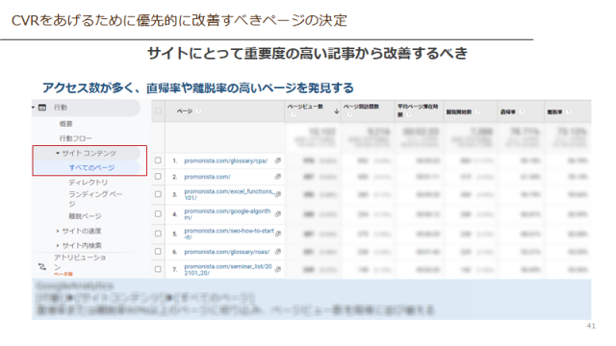Open ディレクトリ in the sidebar
The height and width of the screenshot is (346, 616).
tap(88, 183)
